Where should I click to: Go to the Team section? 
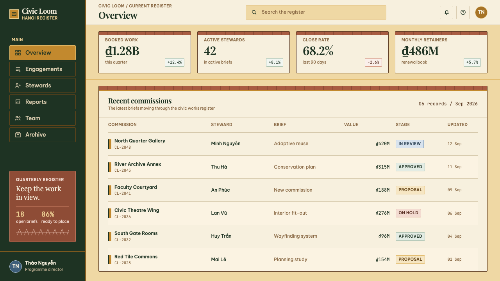[x=43, y=118]
